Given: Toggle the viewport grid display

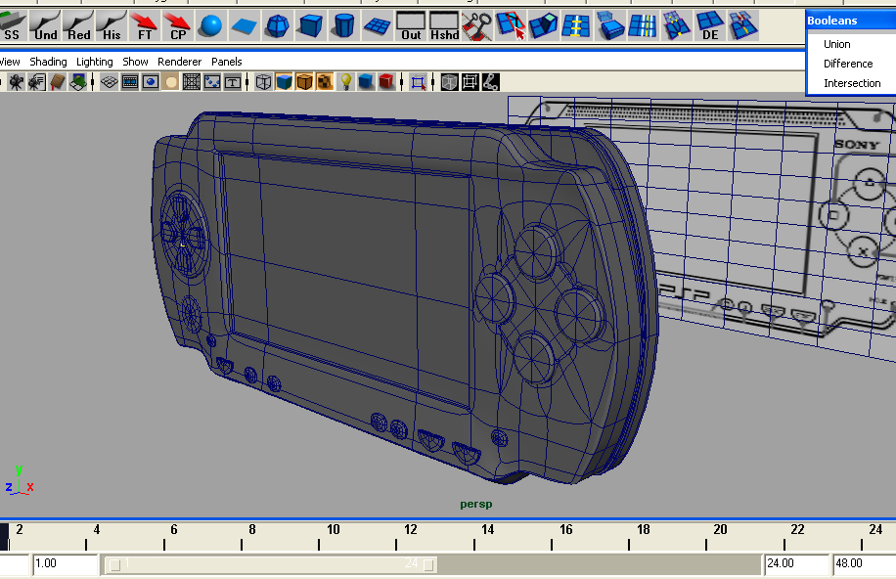Looking at the screenshot, I should coord(110,82).
